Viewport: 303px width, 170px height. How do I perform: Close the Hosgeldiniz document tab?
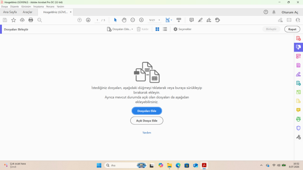(x=71, y=12)
